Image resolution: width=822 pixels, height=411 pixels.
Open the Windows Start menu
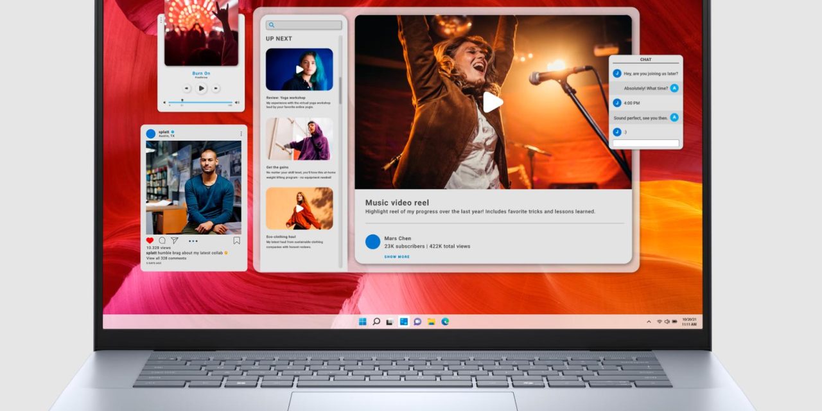[x=362, y=321]
